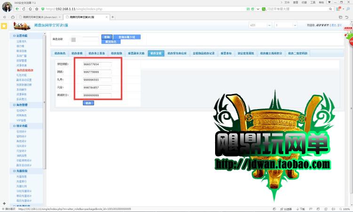
Task: Click the 退出 logout link
Action: point(334,25)
